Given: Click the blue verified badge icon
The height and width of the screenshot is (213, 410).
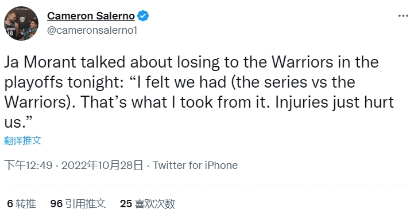Looking at the screenshot, I should [143, 16].
